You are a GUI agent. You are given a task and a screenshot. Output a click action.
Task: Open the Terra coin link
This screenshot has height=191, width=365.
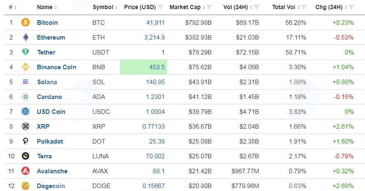click(44, 156)
